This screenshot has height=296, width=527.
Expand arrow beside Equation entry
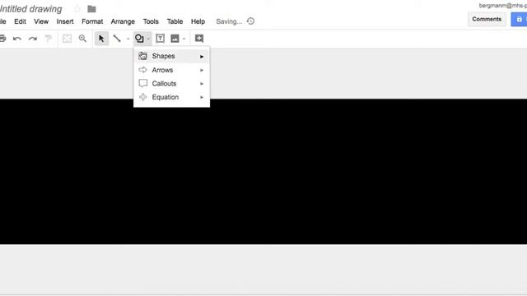[x=202, y=97]
